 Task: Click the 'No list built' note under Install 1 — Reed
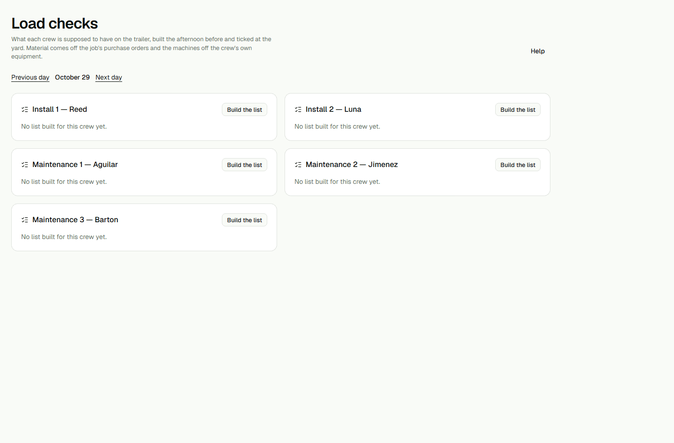click(64, 127)
